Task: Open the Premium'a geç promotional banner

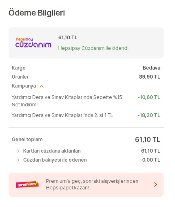Action: click(86, 184)
